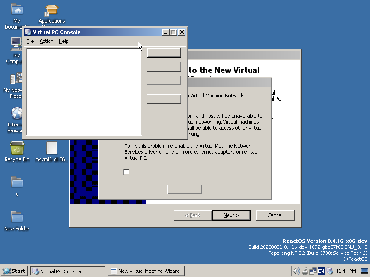
Task: Tick the checkbox in the network warning dialog
Action: click(x=127, y=172)
